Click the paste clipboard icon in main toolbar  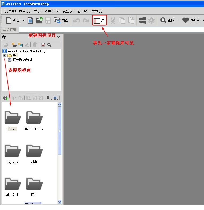[131, 20]
